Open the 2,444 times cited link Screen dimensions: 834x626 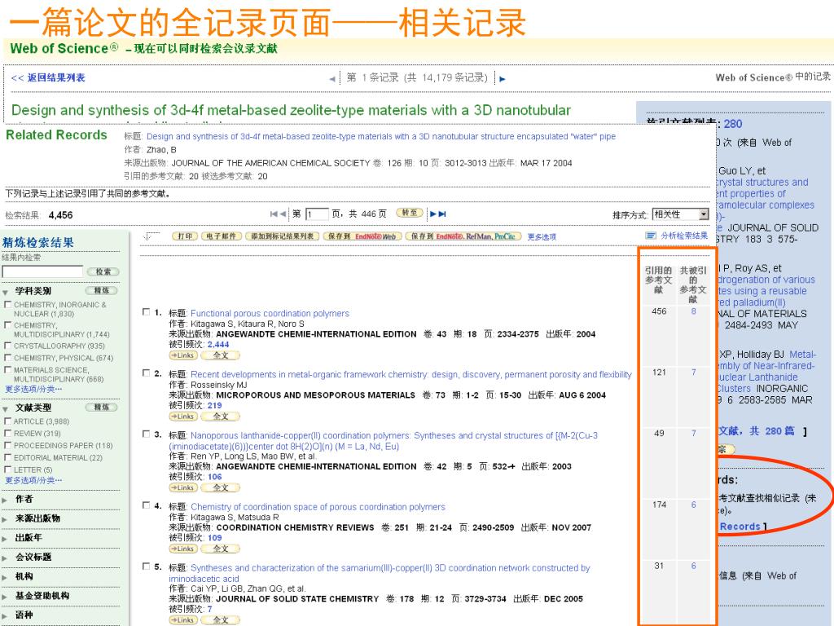pyautogui.click(x=218, y=345)
